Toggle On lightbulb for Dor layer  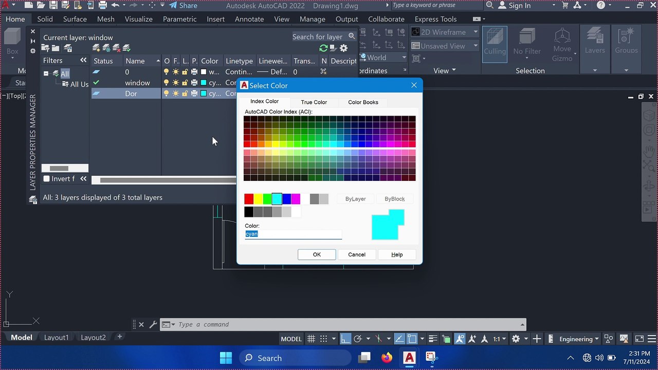pos(166,94)
